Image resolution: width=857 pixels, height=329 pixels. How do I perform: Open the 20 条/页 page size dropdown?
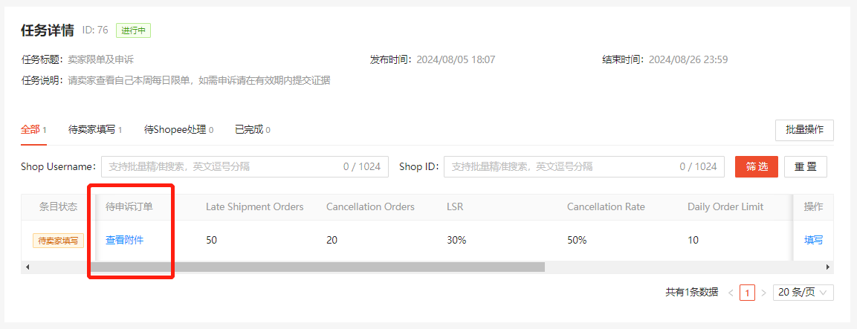coord(803,293)
